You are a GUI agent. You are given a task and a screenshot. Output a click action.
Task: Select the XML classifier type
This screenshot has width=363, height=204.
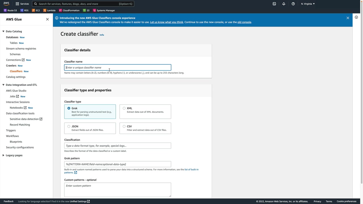coord(124,108)
